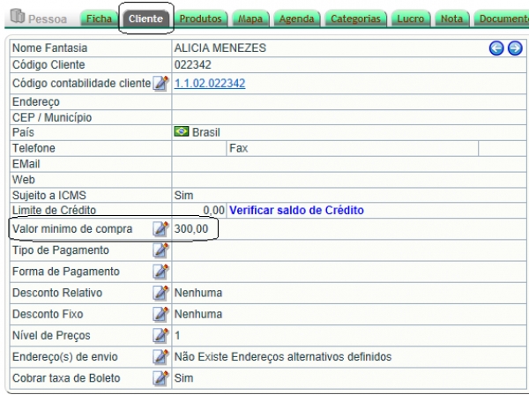Click the Fax label cell
This screenshot has height=395, width=529.
352,148
